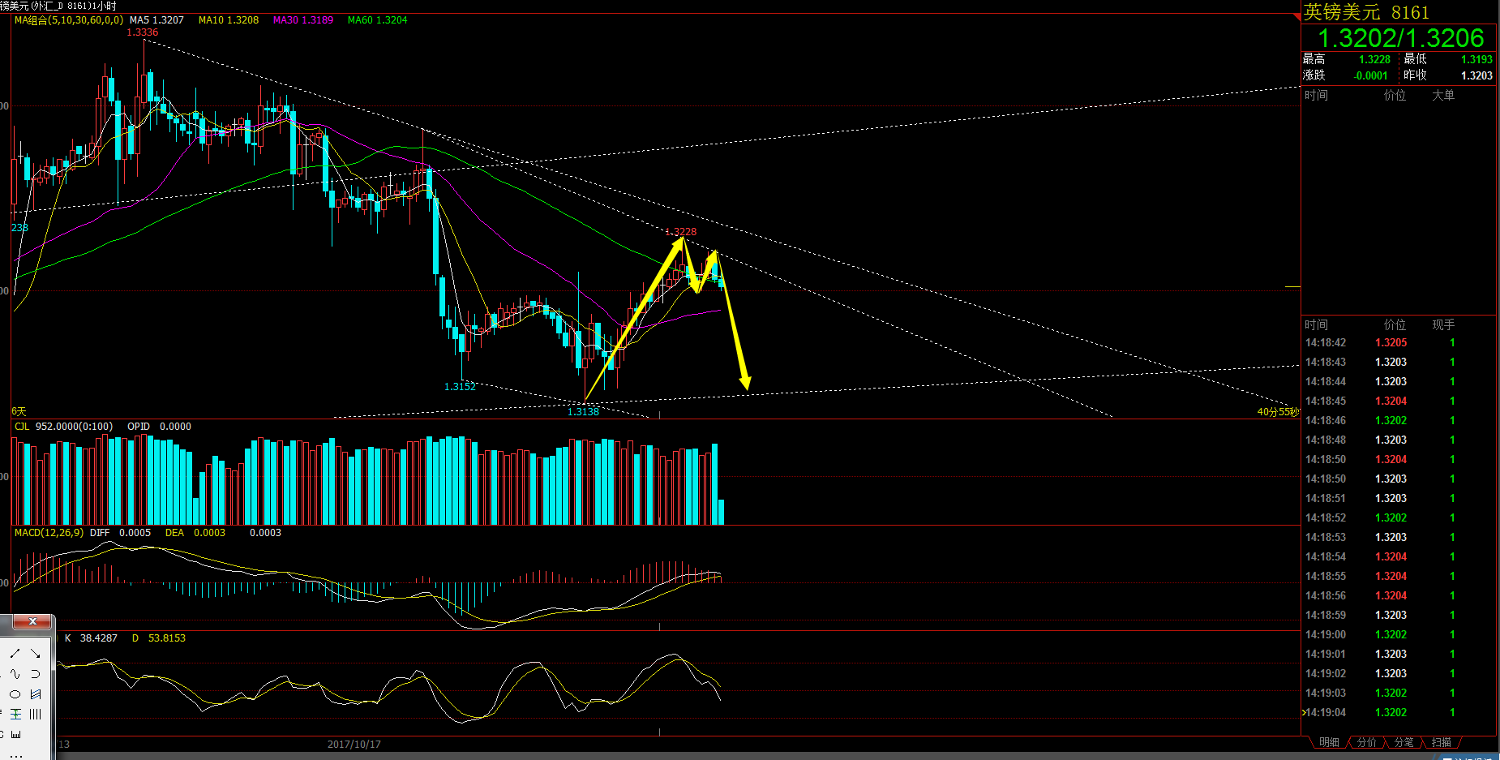This screenshot has height=760, width=1500.
Task: Switch to the 分价 tab
Action: 1366,742
